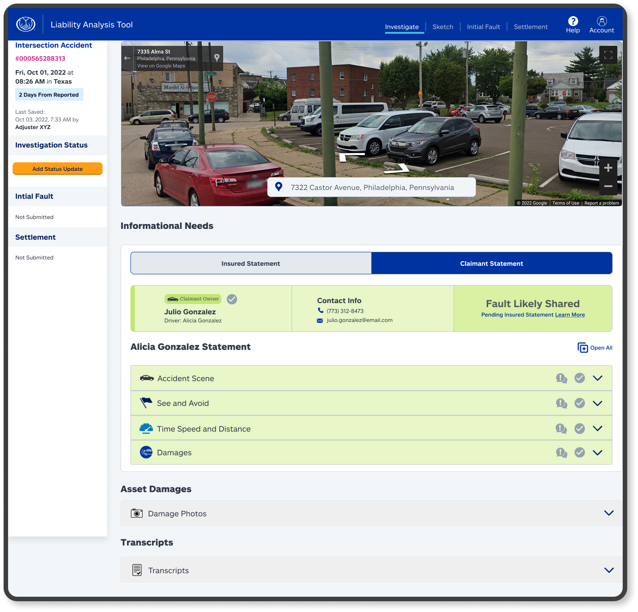Toggle the Damages checkmark
The image size is (638, 612).
pos(580,452)
